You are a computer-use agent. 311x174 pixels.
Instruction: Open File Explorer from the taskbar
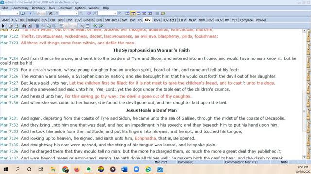(x=53, y=169)
